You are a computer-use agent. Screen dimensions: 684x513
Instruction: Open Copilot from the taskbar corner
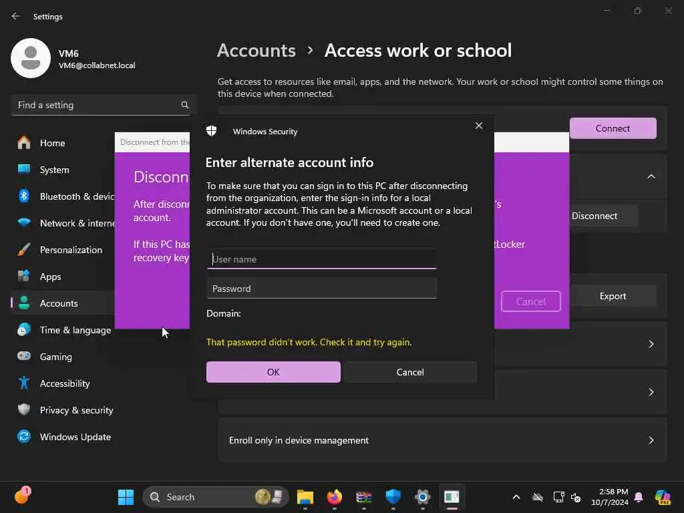[663, 497]
